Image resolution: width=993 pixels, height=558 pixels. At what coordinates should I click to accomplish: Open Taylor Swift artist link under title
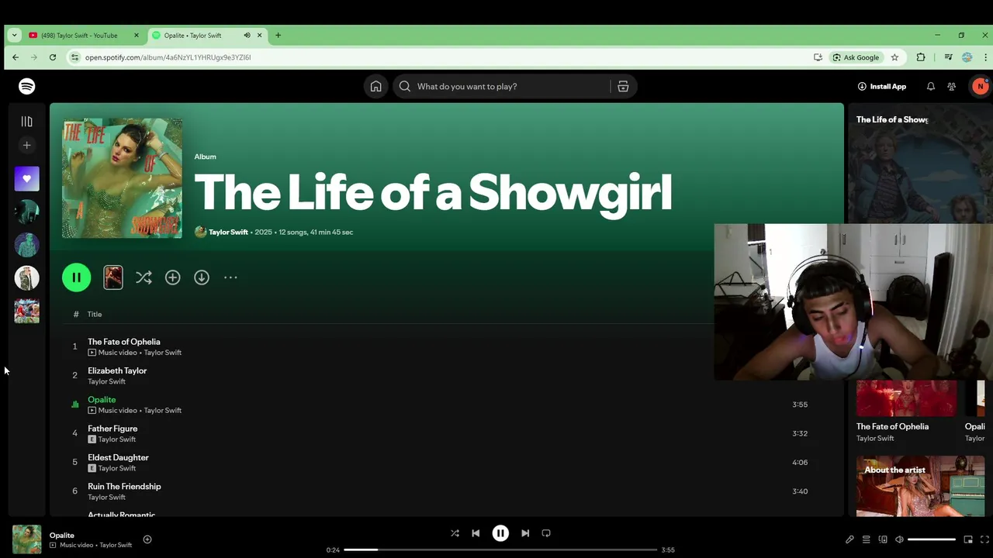(x=228, y=232)
